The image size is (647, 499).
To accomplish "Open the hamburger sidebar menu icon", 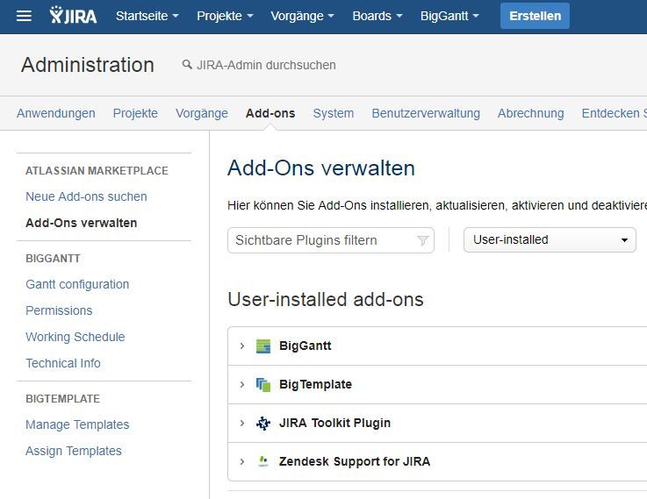I will (24, 16).
